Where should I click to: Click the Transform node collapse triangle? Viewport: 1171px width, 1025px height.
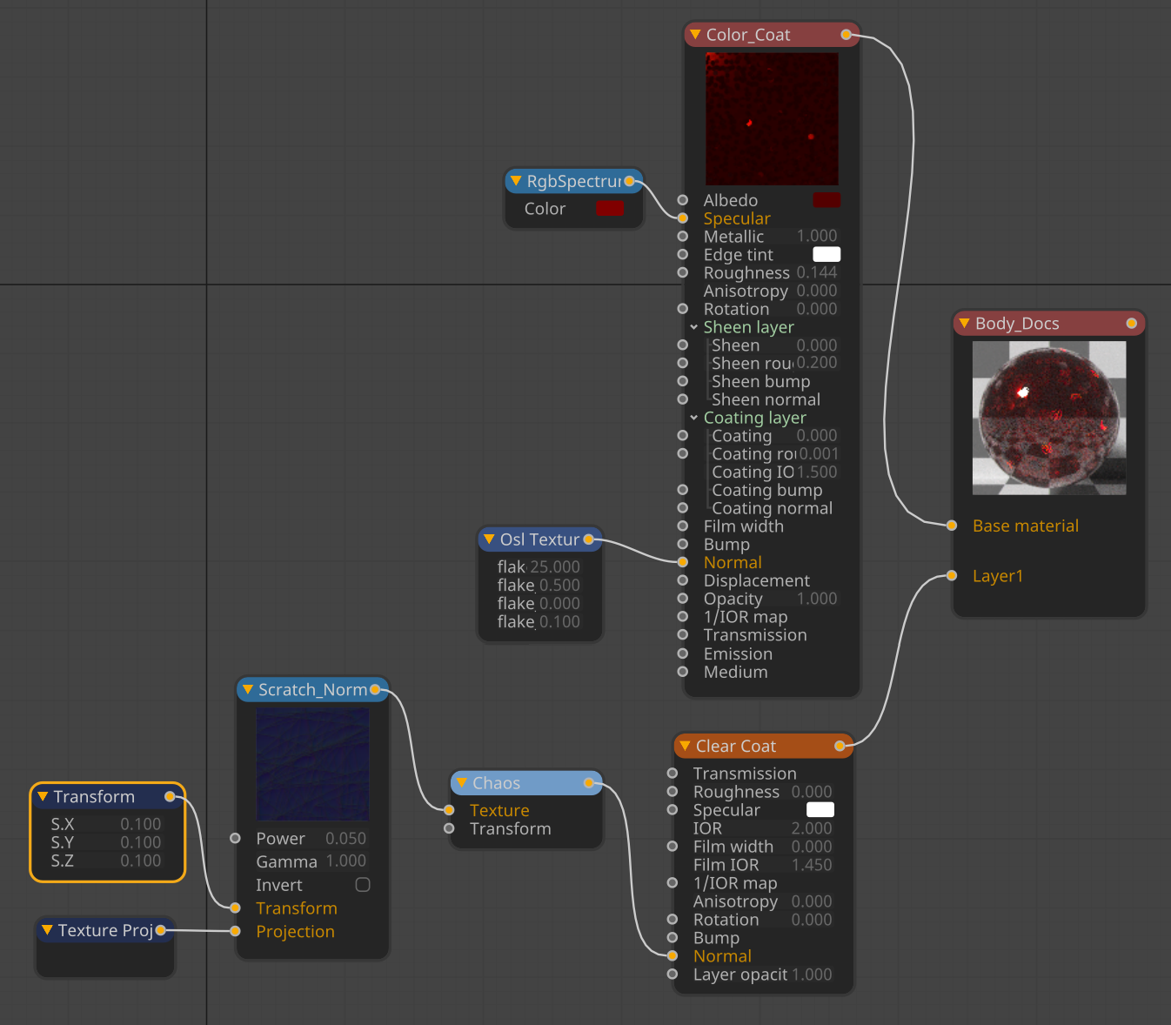42,797
